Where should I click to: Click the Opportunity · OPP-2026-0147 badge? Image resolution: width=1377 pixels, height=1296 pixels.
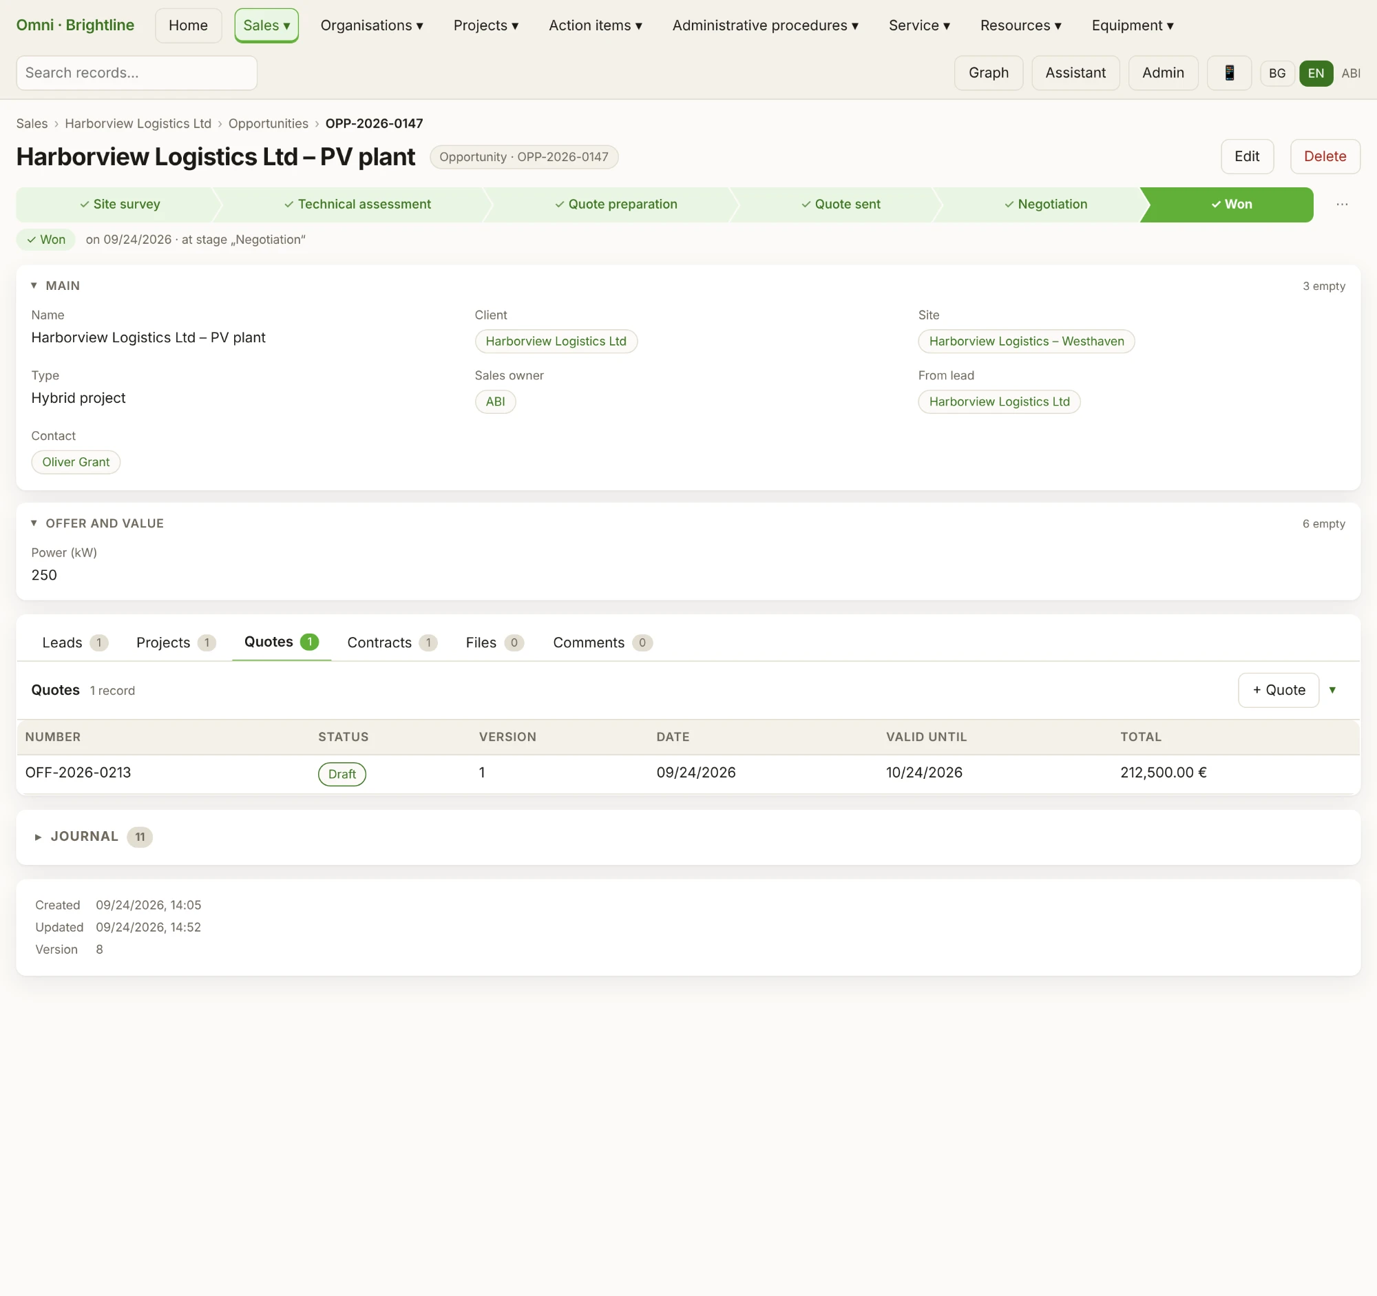pyautogui.click(x=524, y=157)
